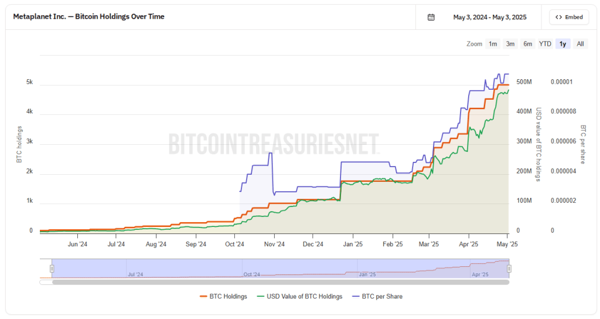
Task: Click the Apr '25 navigator label
Action: pyautogui.click(x=480, y=274)
